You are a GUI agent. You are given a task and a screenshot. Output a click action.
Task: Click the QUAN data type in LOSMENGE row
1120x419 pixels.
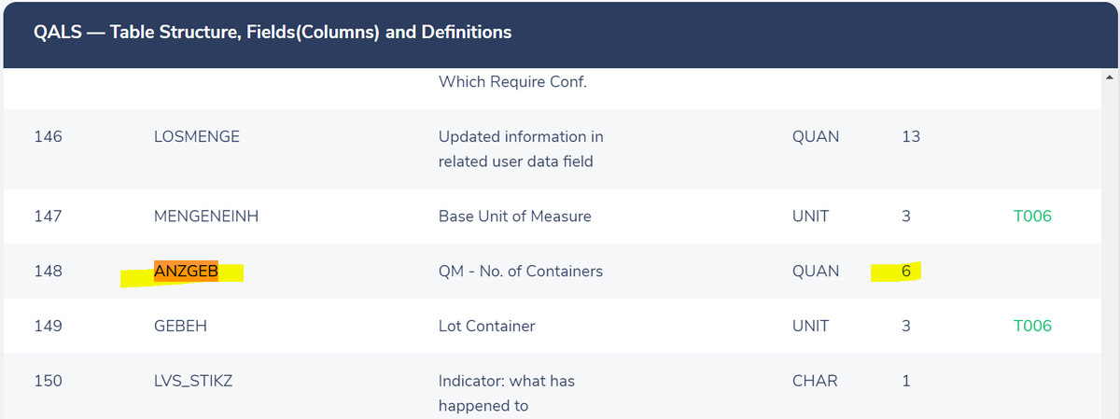click(x=815, y=136)
